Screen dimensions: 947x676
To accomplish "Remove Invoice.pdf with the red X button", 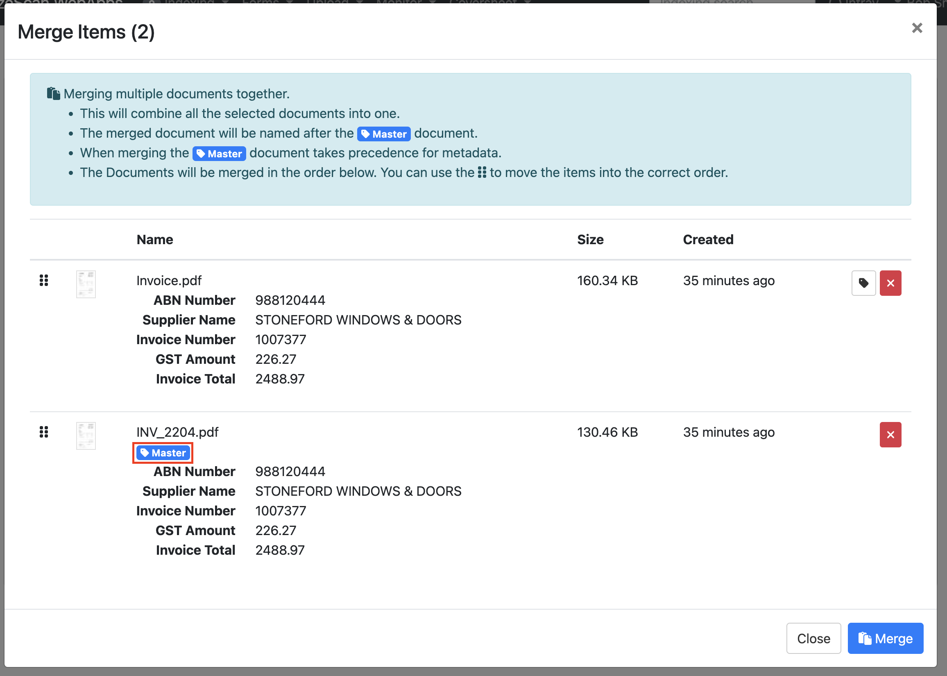I will (x=890, y=283).
